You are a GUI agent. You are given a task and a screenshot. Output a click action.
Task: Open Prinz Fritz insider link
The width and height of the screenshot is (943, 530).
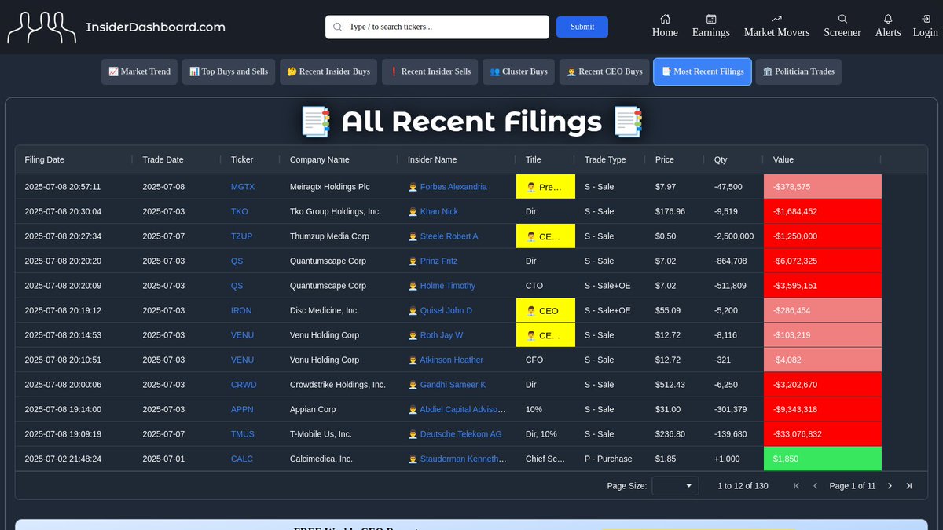(438, 261)
